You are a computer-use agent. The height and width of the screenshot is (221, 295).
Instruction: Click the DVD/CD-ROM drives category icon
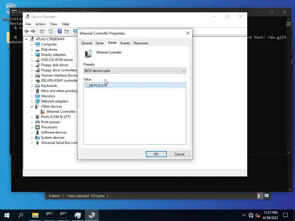pyautogui.click(x=37, y=60)
